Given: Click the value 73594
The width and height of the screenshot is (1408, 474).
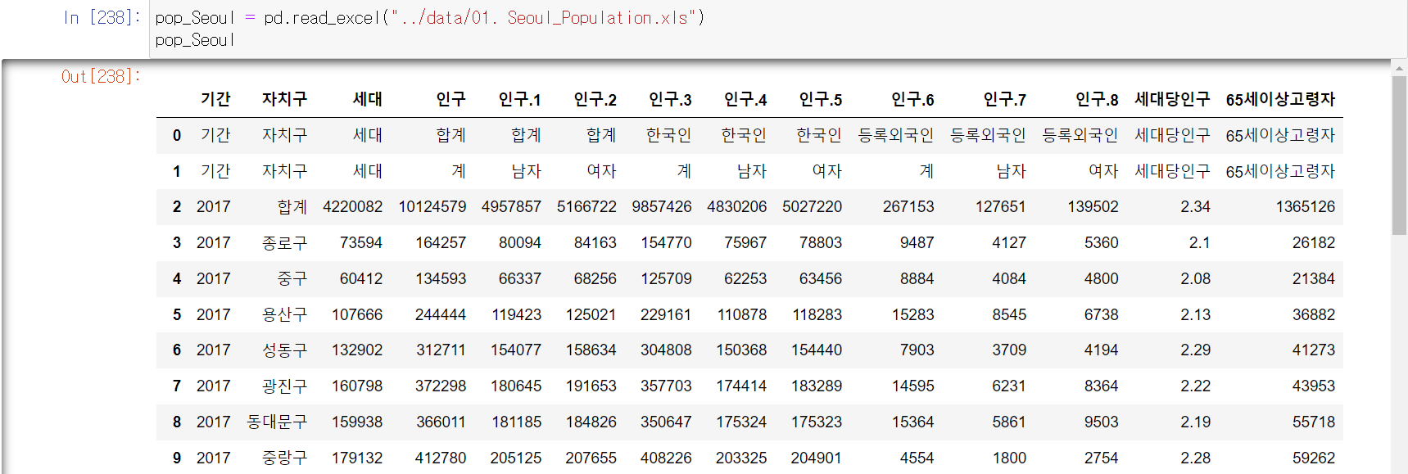Looking at the screenshot, I should 361,242.
